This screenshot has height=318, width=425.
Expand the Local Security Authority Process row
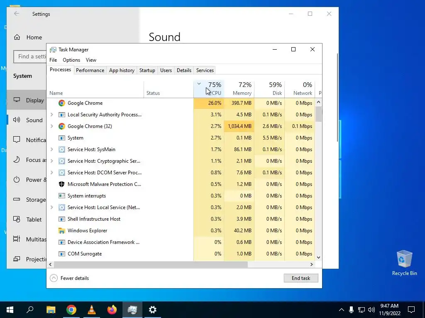[x=52, y=115]
